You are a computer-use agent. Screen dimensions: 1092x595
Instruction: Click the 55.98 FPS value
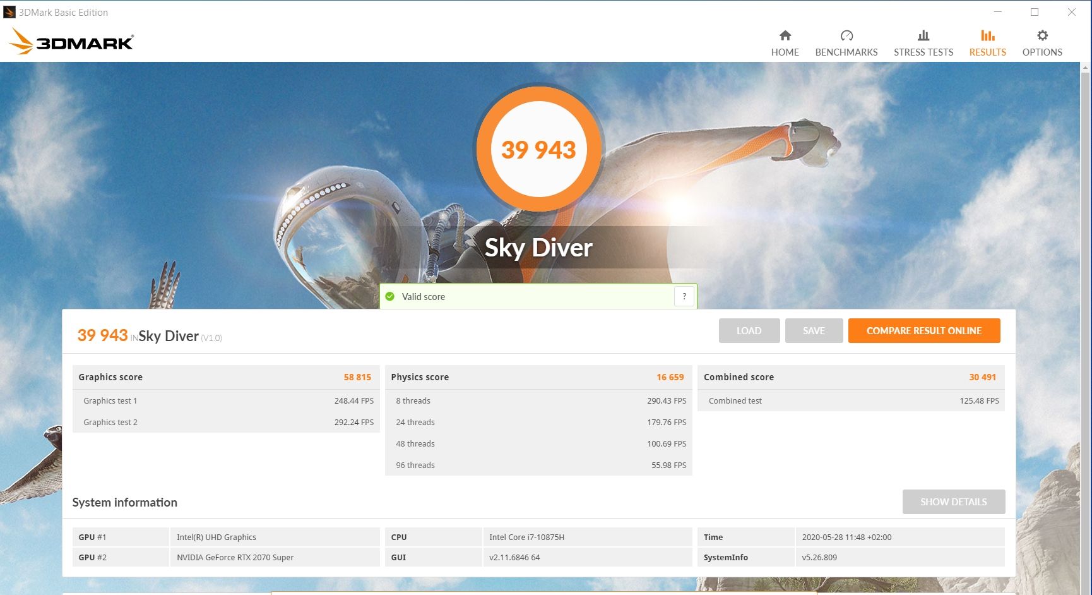pos(669,466)
